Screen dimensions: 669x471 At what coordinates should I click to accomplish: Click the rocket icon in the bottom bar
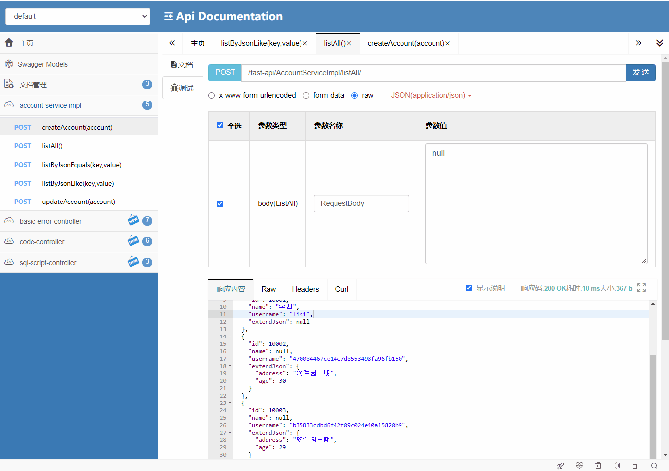560,466
